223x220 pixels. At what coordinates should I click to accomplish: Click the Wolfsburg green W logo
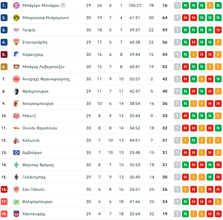click(x=16, y=202)
